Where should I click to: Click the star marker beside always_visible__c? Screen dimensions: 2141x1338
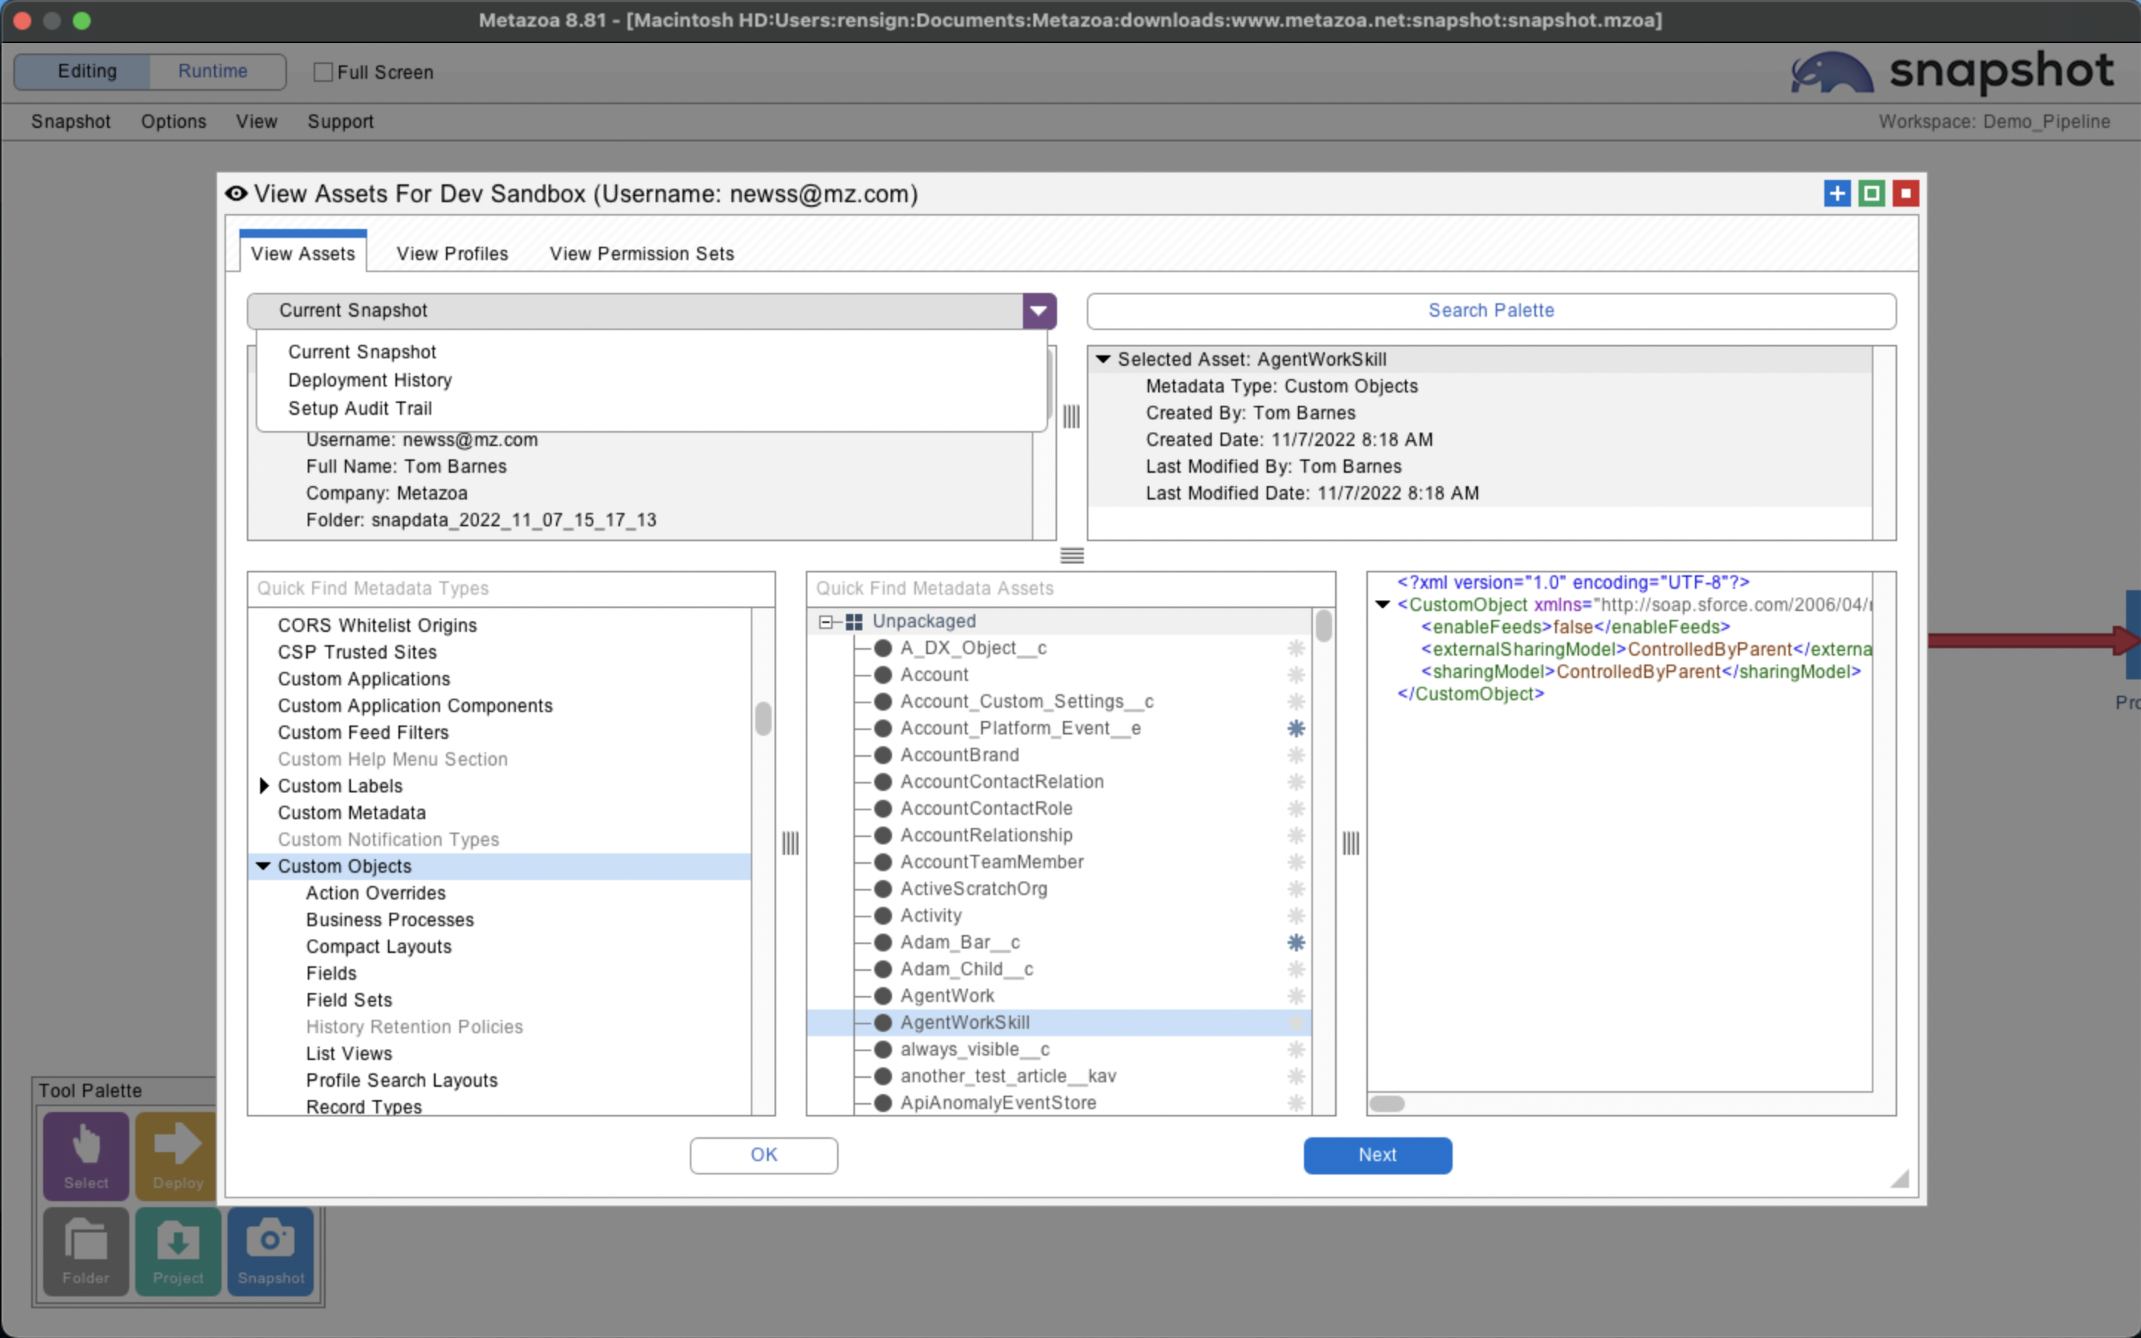point(1296,1050)
